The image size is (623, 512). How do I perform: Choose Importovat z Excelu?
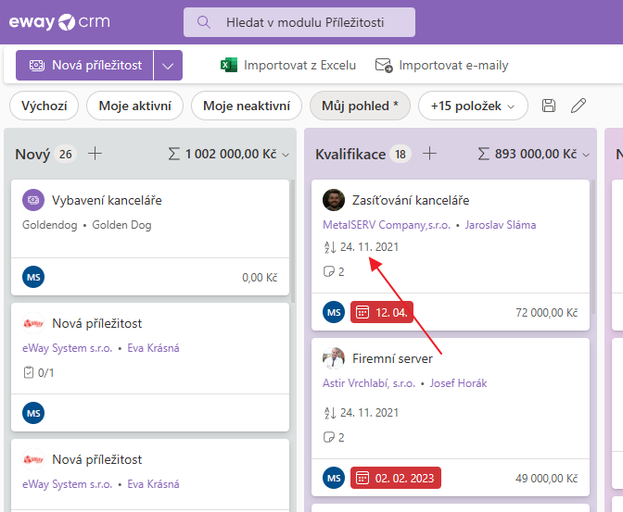(x=299, y=65)
